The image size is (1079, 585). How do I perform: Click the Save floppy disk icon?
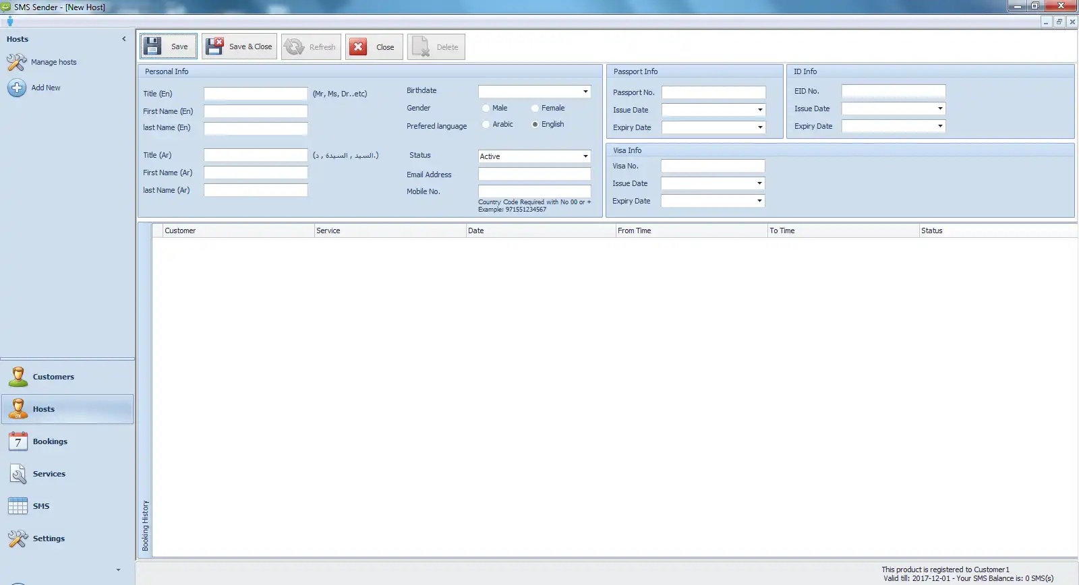(x=152, y=47)
